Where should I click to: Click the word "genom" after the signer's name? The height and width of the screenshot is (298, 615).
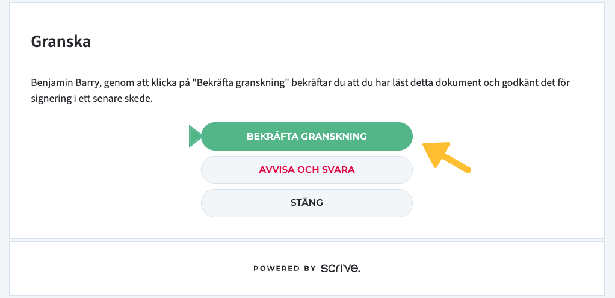coord(119,82)
